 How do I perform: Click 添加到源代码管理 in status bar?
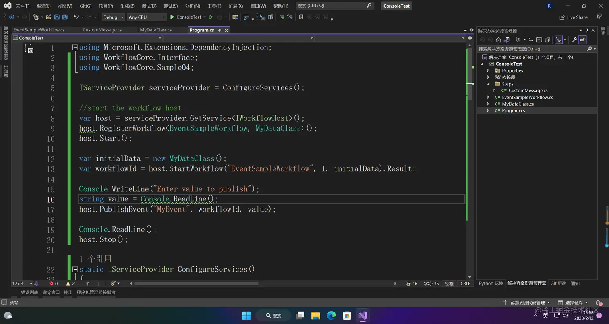point(527,303)
